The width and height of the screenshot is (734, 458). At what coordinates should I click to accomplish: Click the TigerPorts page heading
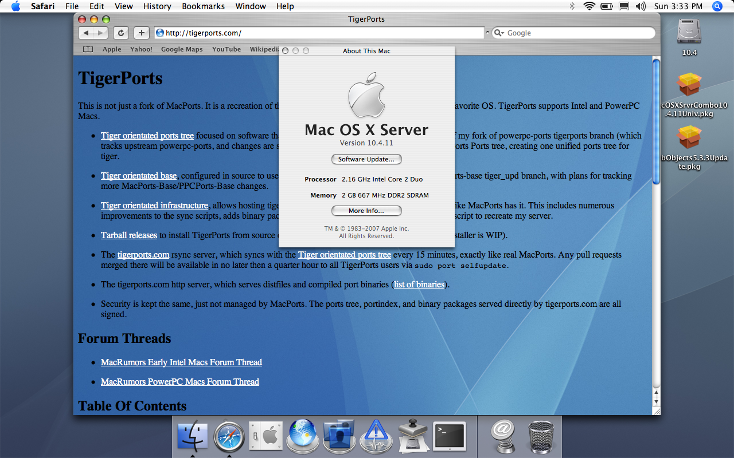point(120,78)
